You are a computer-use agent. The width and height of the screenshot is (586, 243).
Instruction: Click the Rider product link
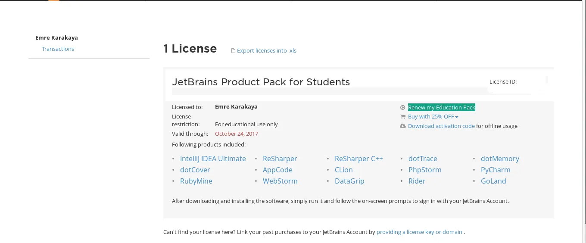coord(417,181)
